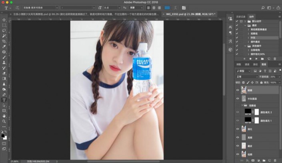
Task: Select the 液化 layer thumbnail
Action: [244, 129]
